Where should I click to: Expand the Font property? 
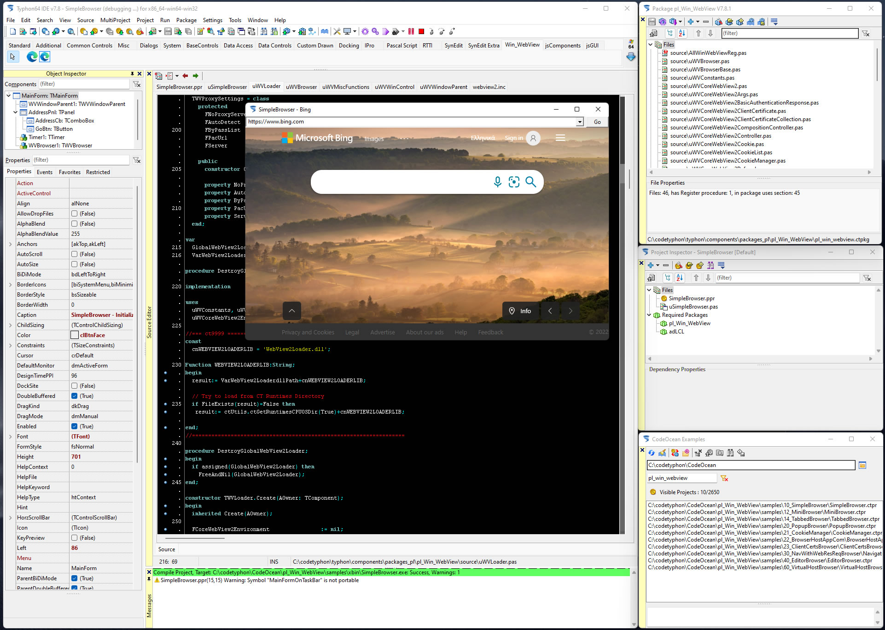click(x=10, y=437)
